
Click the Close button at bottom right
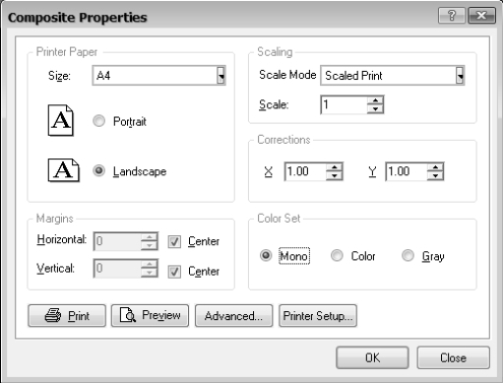pyautogui.click(x=453, y=357)
